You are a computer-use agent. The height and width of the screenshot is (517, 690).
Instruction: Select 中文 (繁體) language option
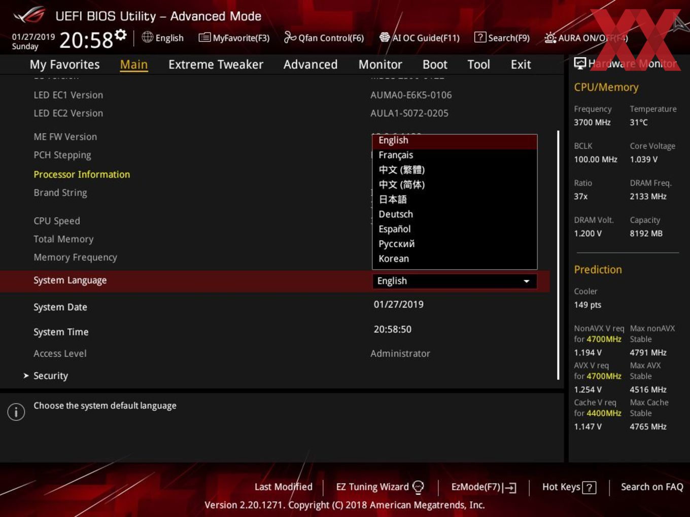coord(455,170)
